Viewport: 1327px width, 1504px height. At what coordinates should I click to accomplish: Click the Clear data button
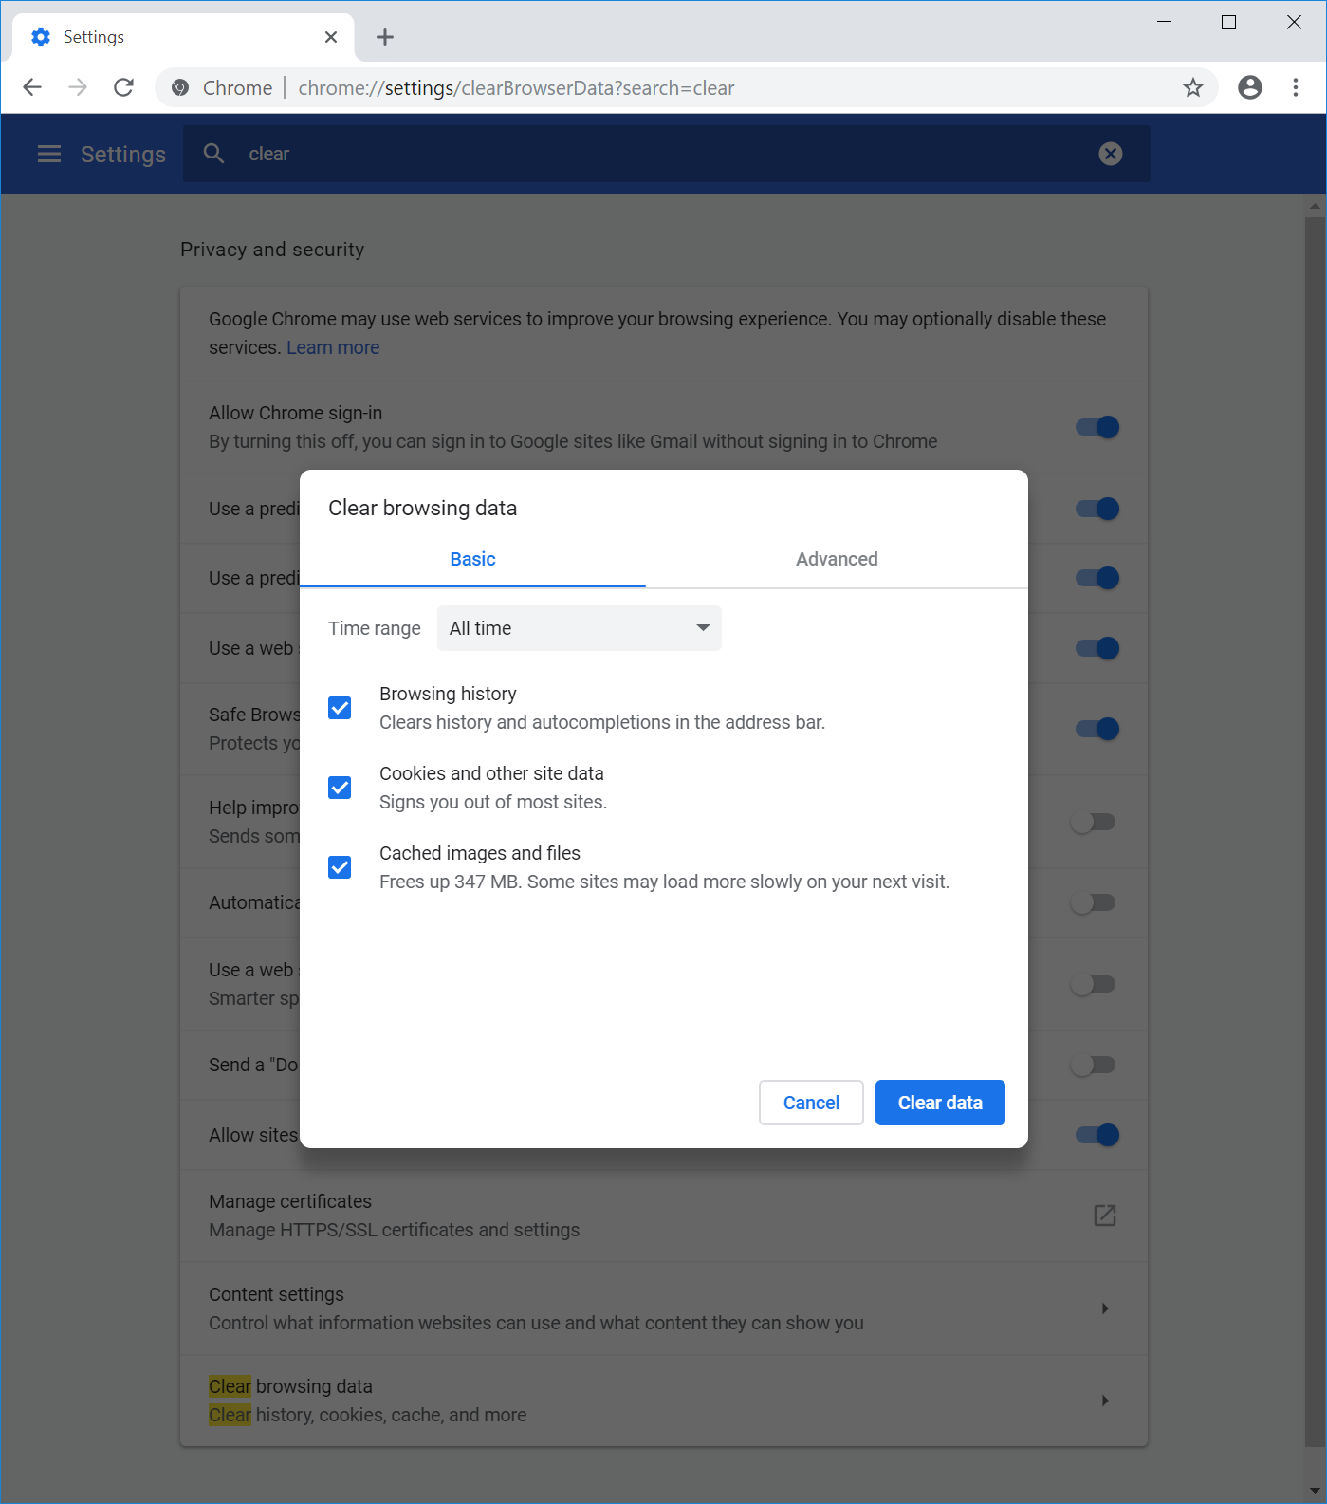940,1103
